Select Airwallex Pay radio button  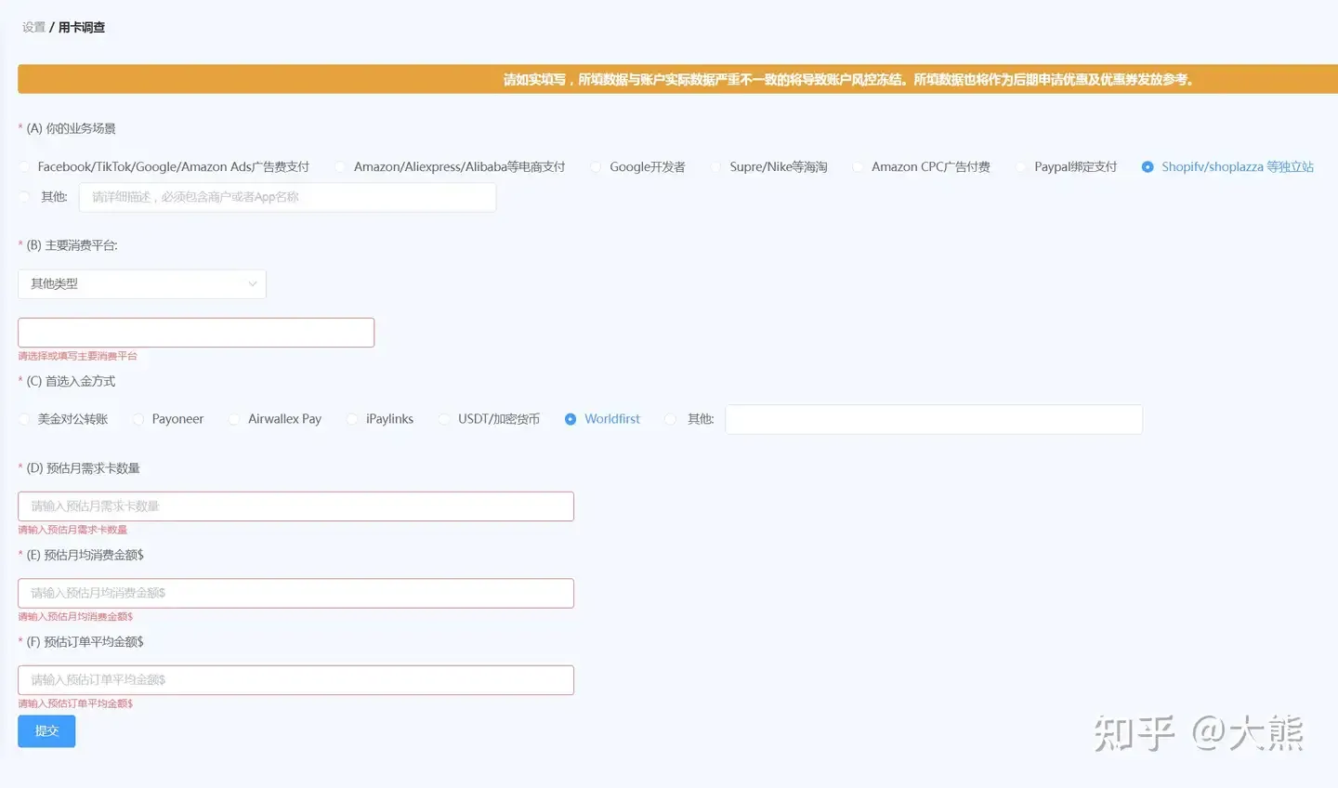coord(234,419)
